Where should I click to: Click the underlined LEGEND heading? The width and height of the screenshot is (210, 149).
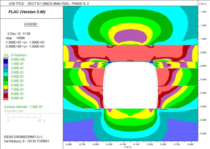(x=31, y=24)
